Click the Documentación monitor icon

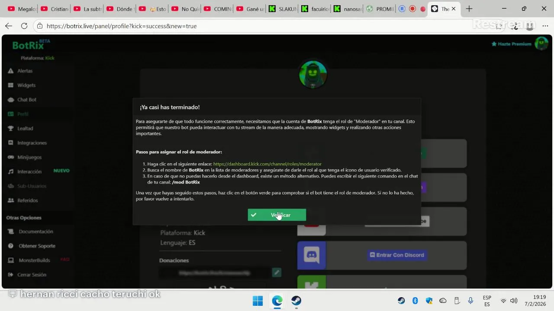[x=11, y=232]
